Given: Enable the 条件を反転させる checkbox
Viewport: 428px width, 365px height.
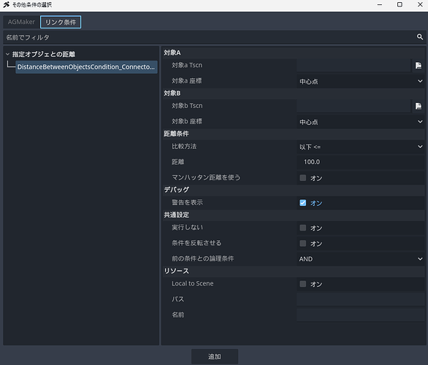Looking at the screenshot, I should pyautogui.click(x=302, y=243).
